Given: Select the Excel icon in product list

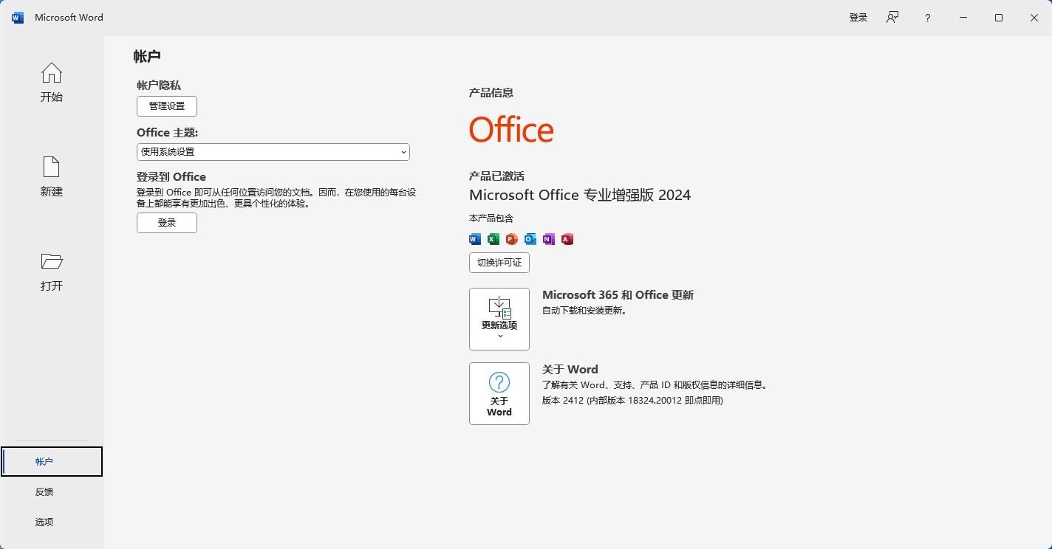Looking at the screenshot, I should (x=493, y=238).
